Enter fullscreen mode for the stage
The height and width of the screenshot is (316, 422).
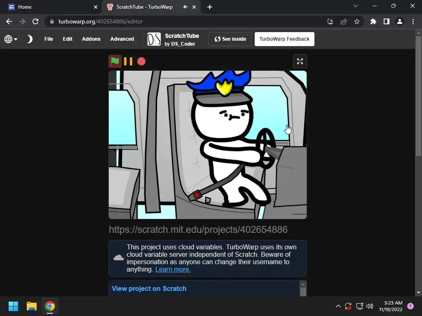pos(300,61)
